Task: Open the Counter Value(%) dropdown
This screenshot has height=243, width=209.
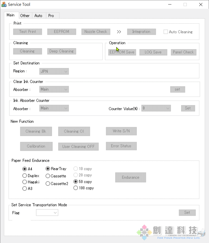Action: pyautogui.click(x=156, y=108)
